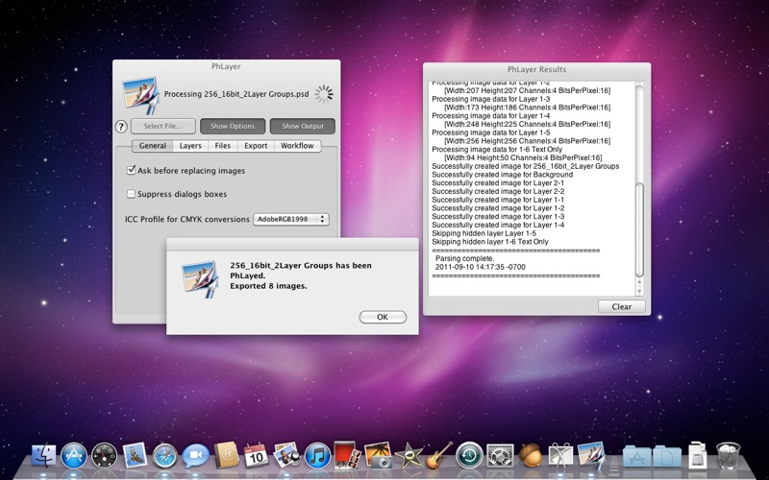Launch Acorn from the Dock

(x=531, y=455)
